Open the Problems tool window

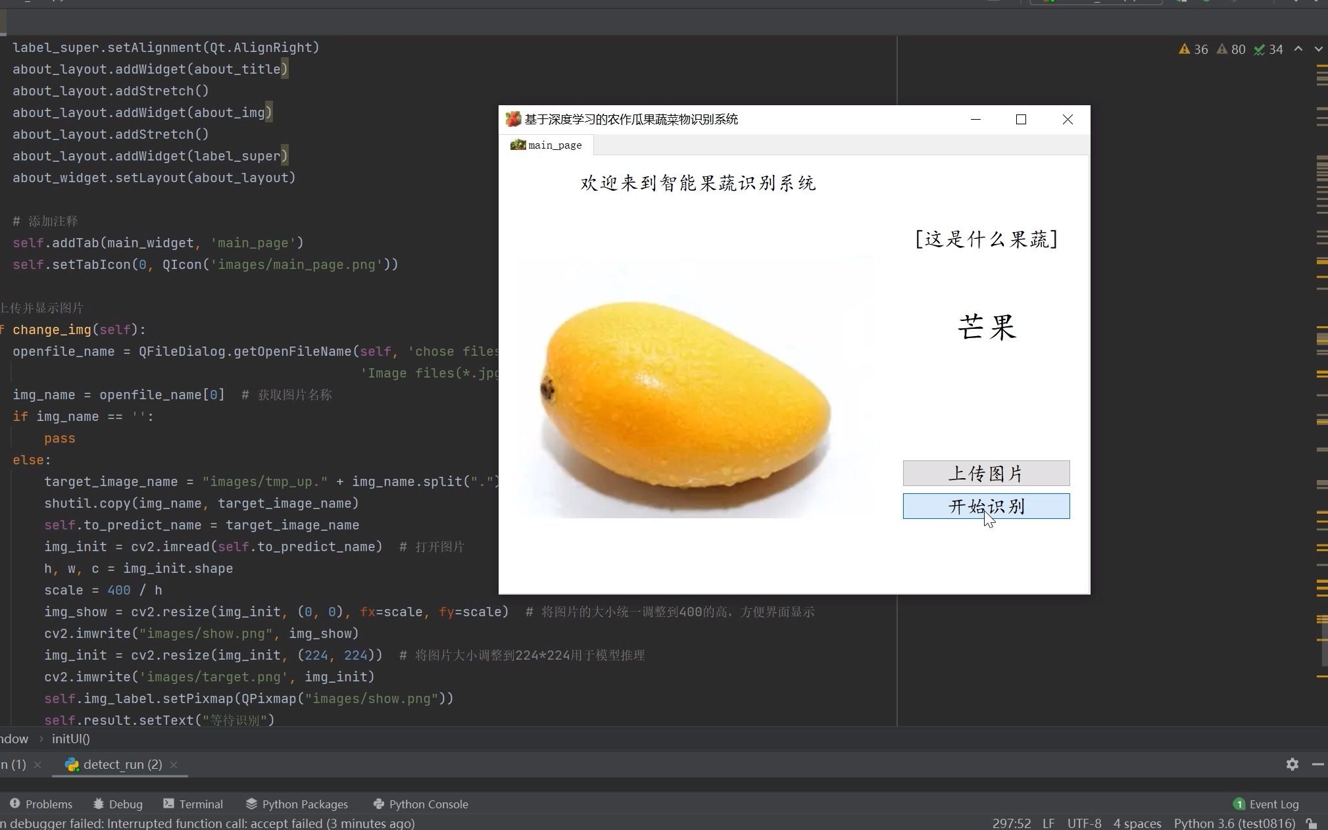(41, 804)
